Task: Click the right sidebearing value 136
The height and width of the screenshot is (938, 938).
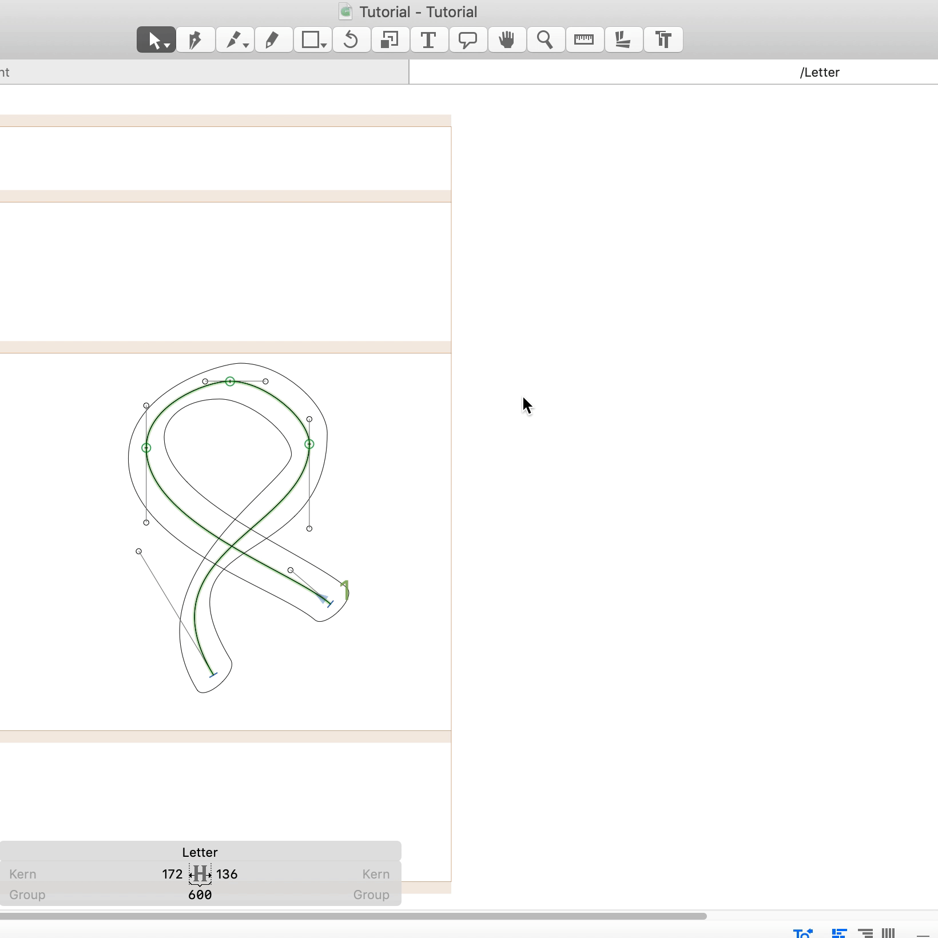Action: click(x=227, y=874)
